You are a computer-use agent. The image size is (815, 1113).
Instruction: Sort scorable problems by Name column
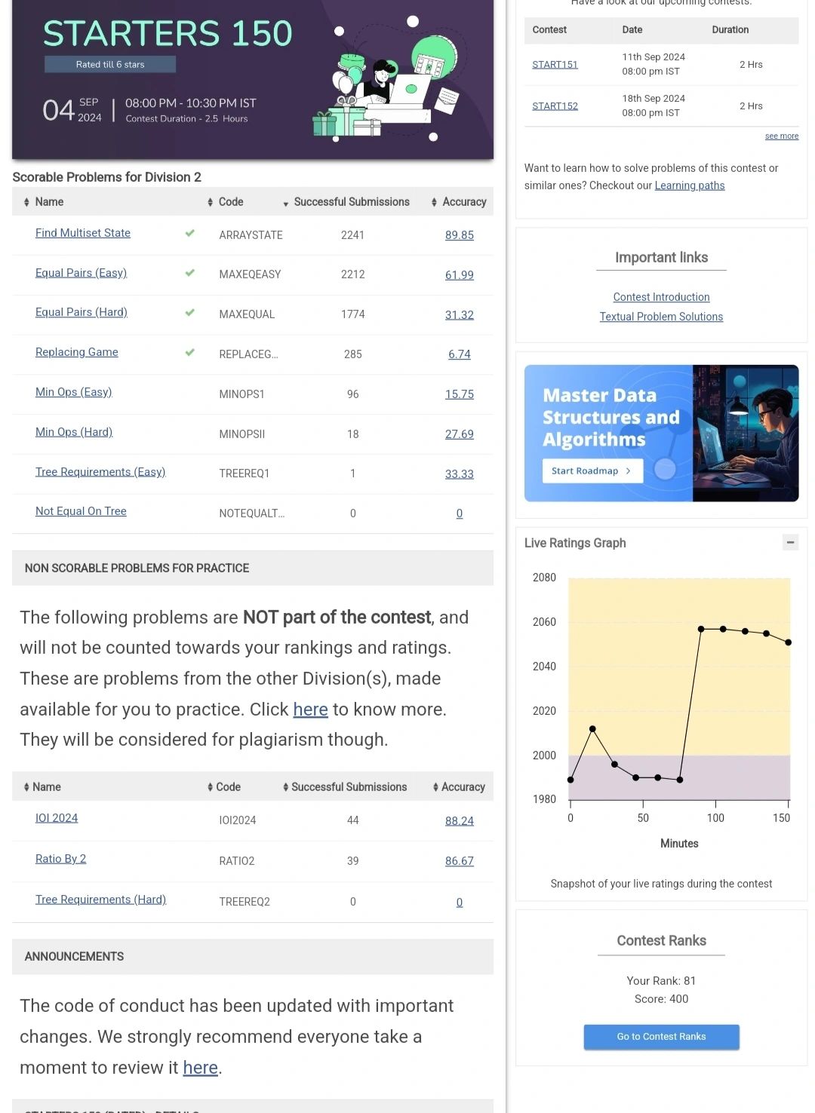click(x=44, y=202)
